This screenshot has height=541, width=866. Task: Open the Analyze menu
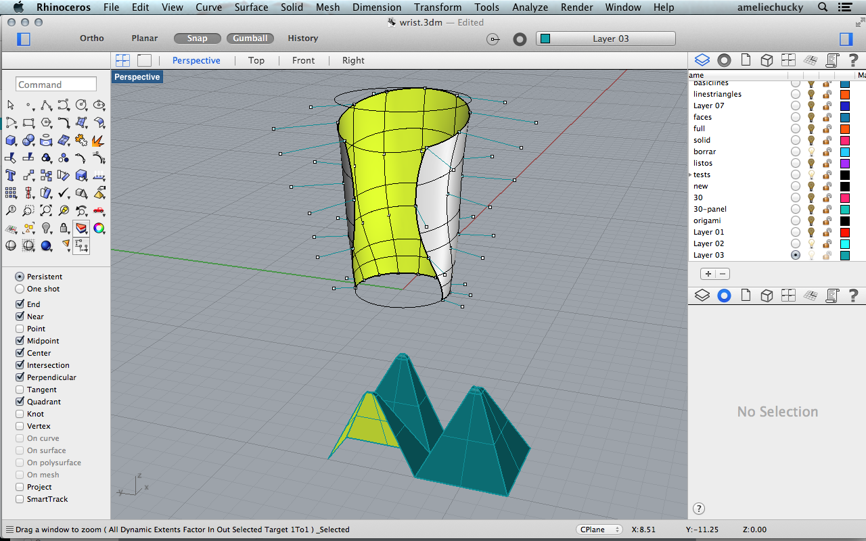530,7
